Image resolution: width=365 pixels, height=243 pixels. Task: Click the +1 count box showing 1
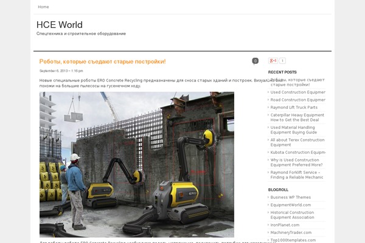282,61
